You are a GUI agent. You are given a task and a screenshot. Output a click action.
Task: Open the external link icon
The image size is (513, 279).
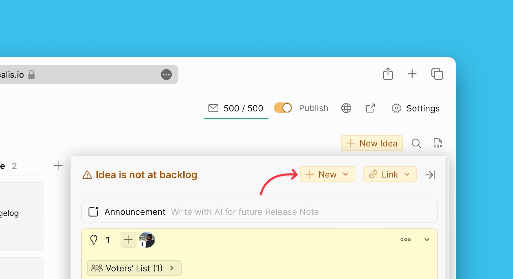[x=370, y=108]
